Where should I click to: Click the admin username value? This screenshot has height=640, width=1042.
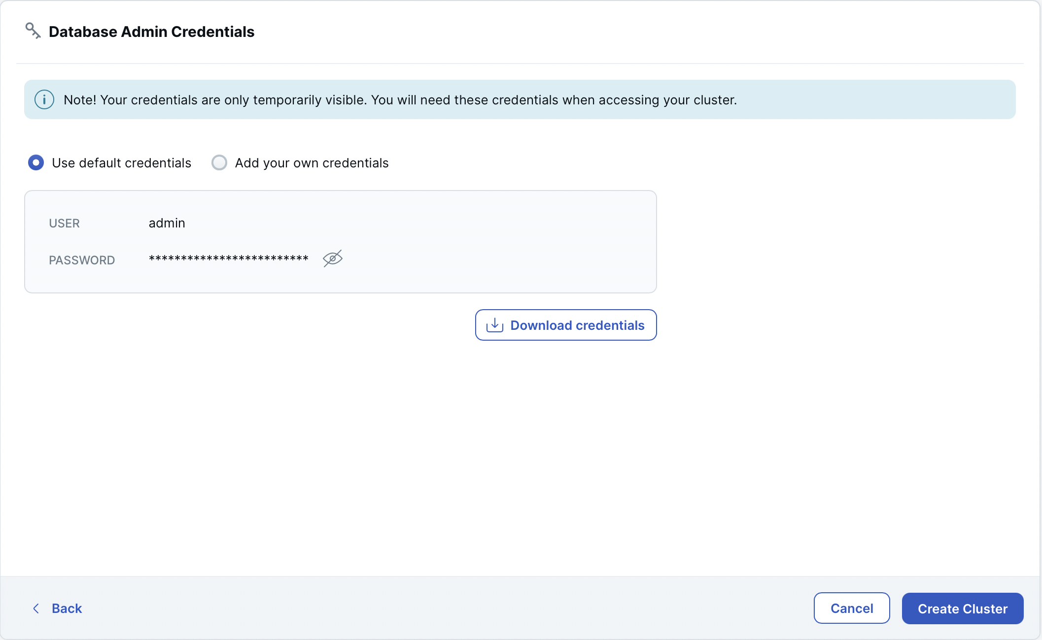coord(167,223)
